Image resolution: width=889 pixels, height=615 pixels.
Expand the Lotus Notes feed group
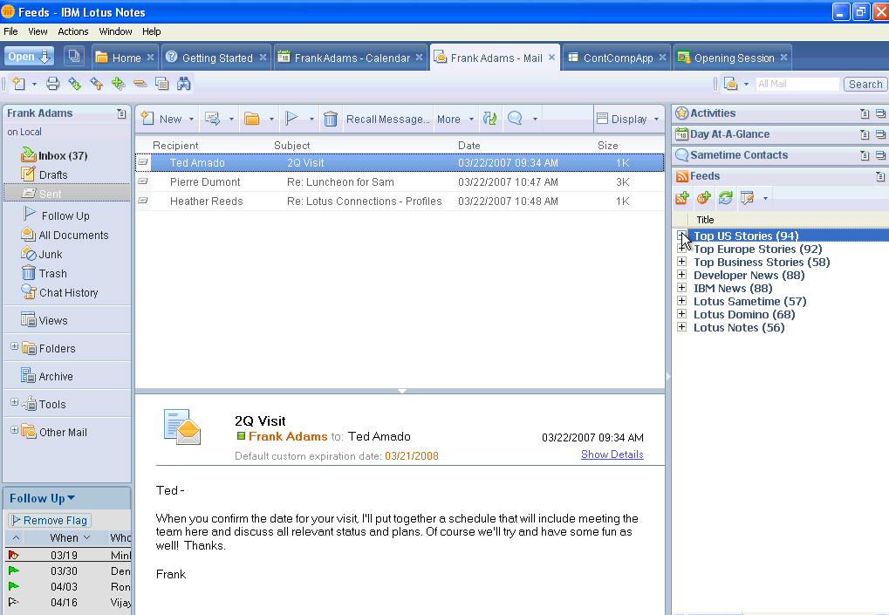click(682, 327)
